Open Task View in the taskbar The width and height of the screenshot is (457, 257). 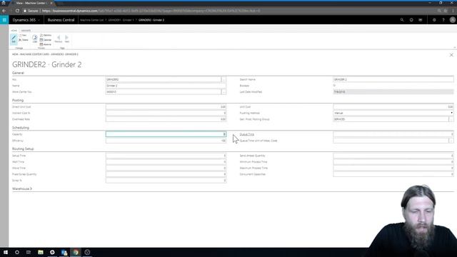tap(29, 252)
